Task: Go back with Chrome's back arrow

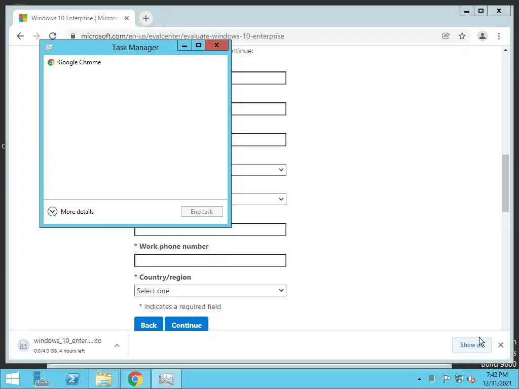Action: click(20, 36)
